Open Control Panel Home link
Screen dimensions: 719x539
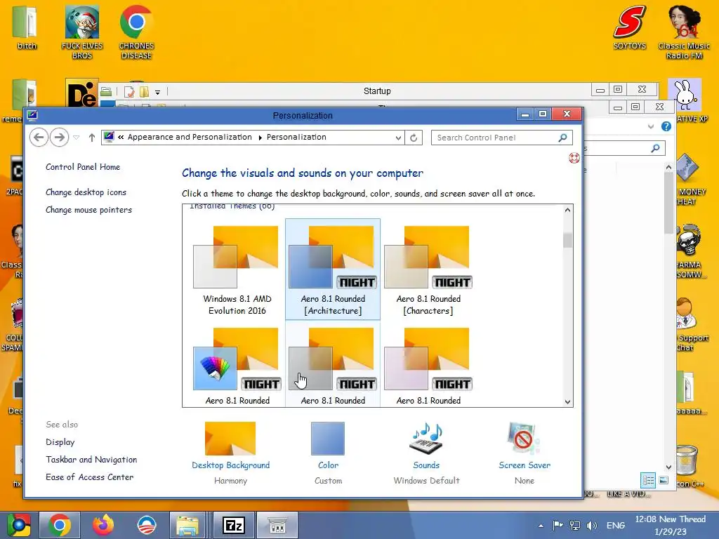(83, 167)
